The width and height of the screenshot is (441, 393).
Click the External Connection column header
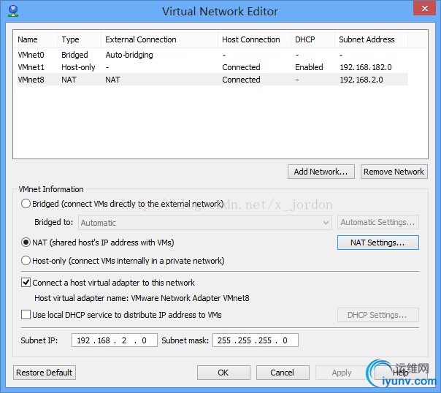(159, 39)
